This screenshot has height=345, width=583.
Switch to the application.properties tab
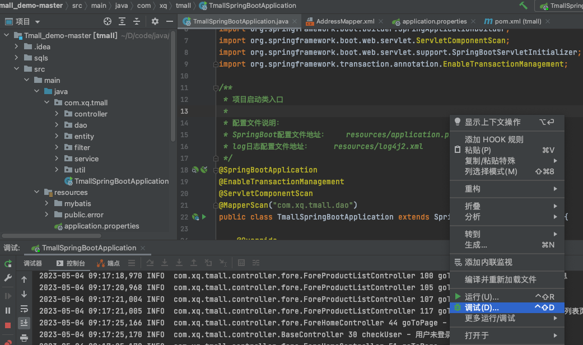click(434, 21)
